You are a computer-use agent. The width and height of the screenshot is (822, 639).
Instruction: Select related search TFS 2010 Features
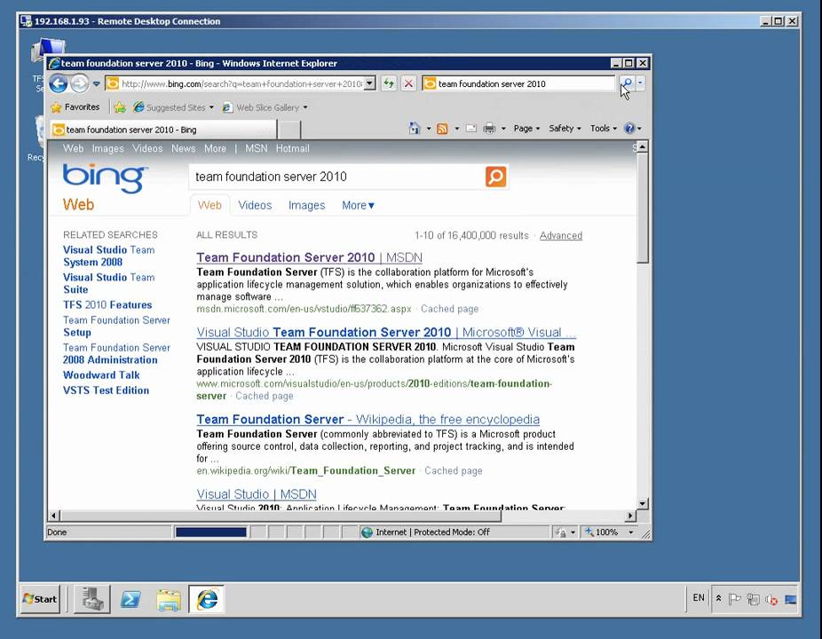tap(107, 304)
